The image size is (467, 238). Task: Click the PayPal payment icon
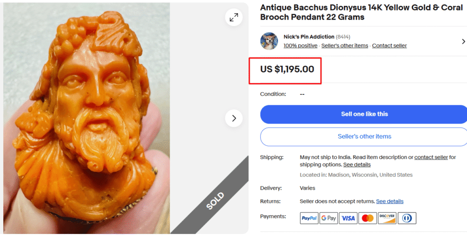(309, 218)
